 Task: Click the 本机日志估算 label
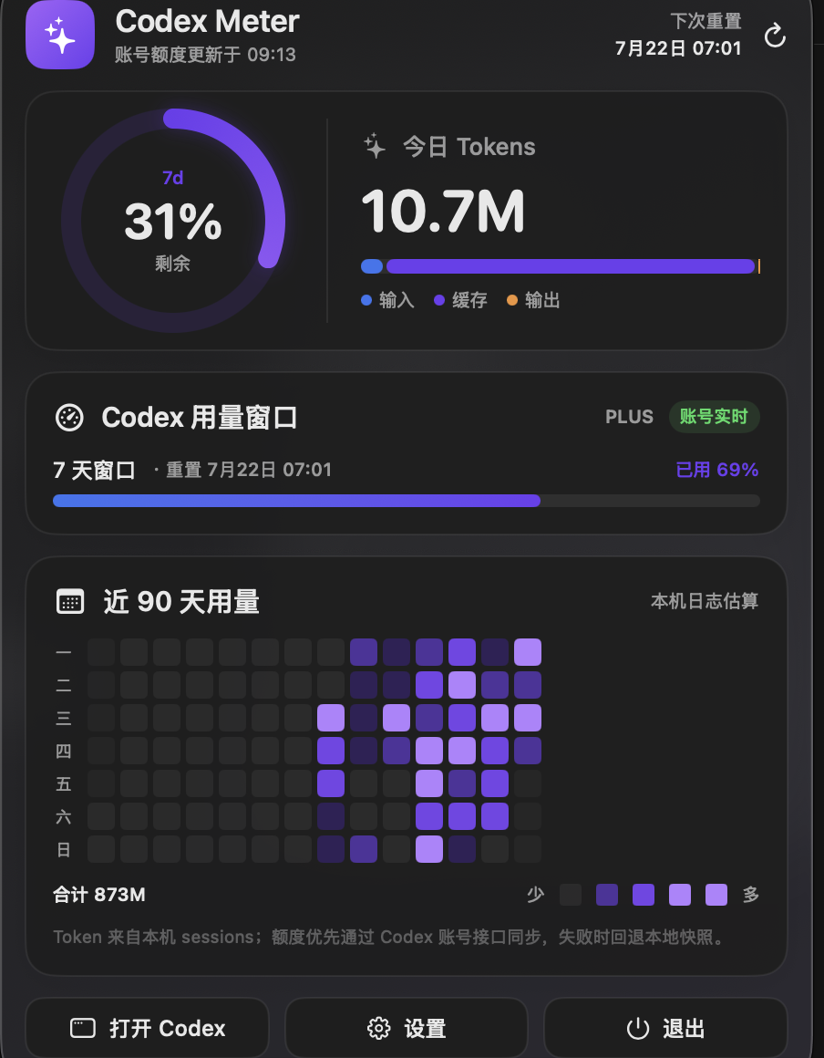coord(705,600)
